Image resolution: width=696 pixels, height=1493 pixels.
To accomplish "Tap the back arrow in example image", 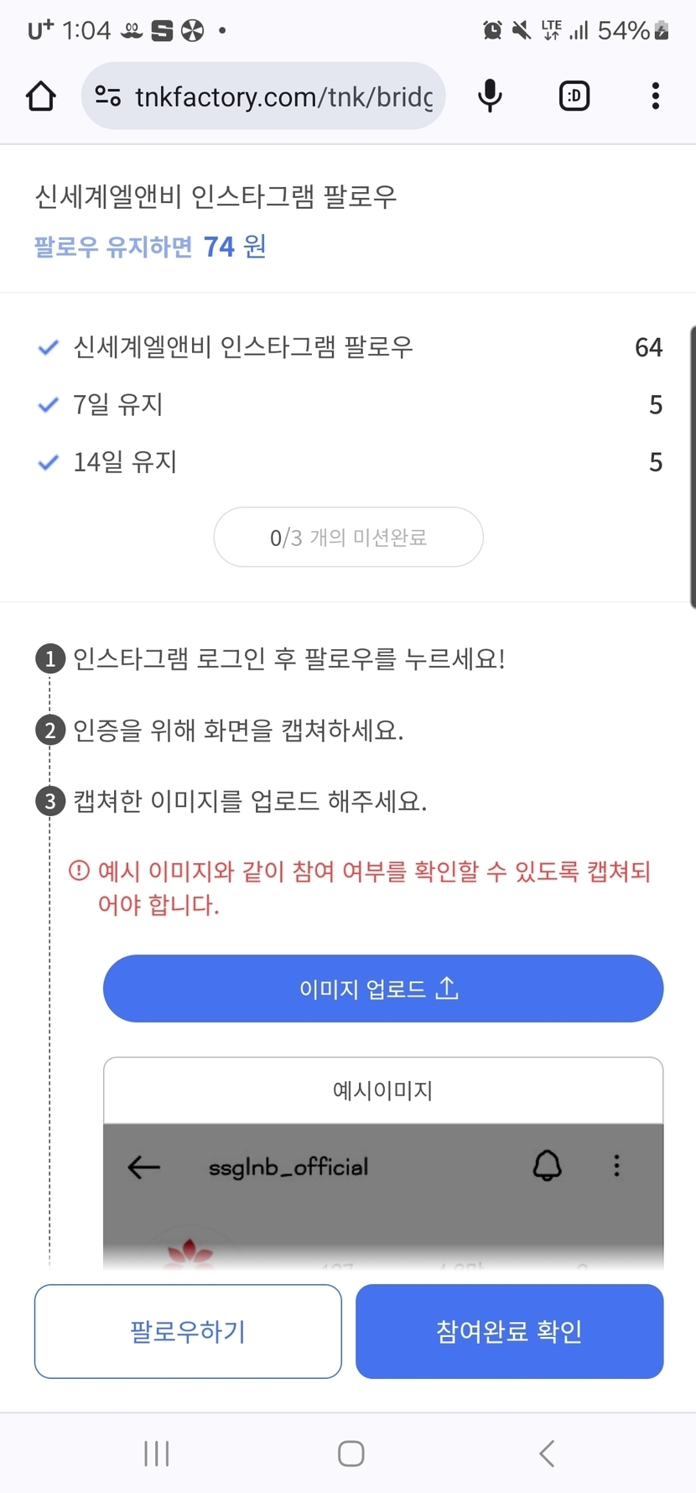I will [x=144, y=1167].
